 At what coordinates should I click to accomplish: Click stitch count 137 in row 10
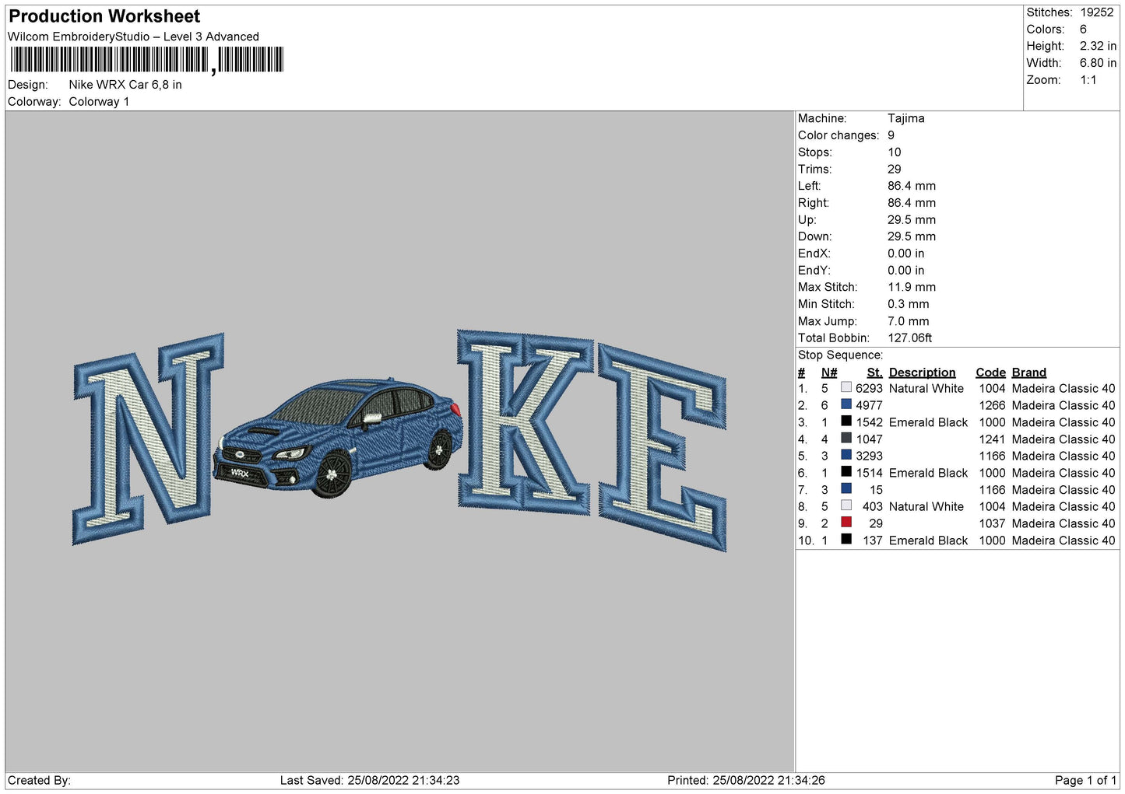coord(873,540)
